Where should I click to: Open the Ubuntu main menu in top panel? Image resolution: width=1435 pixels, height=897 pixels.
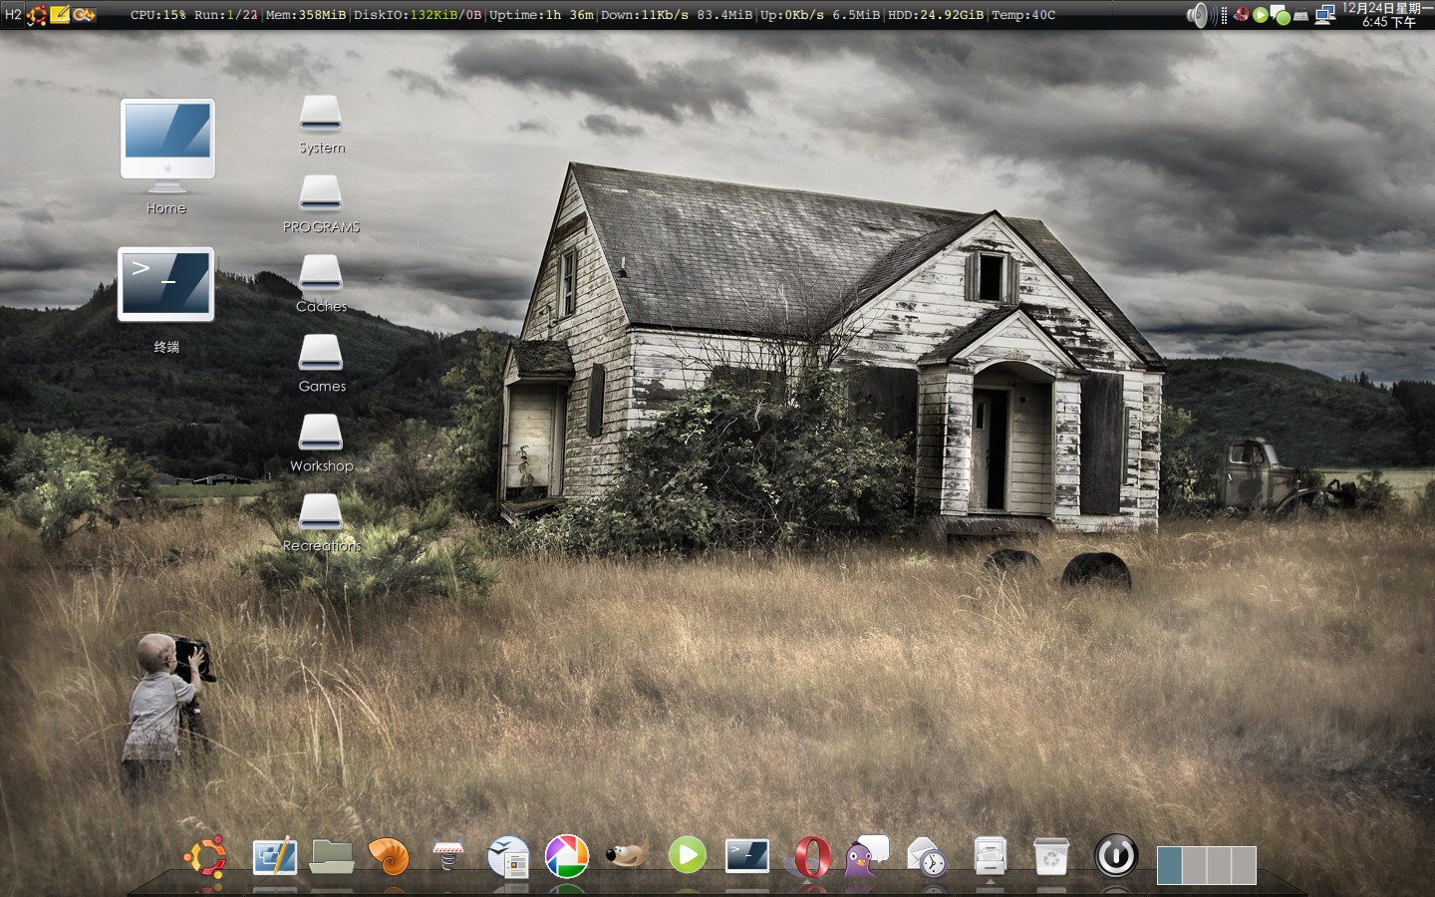point(37,15)
